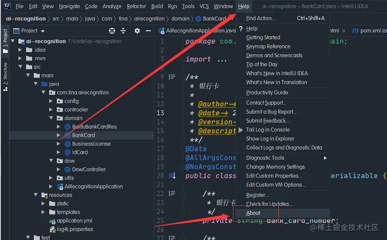This screenshot has width=387, height=240.
Task: Select About from the Help menu
Action: (283, 213)
